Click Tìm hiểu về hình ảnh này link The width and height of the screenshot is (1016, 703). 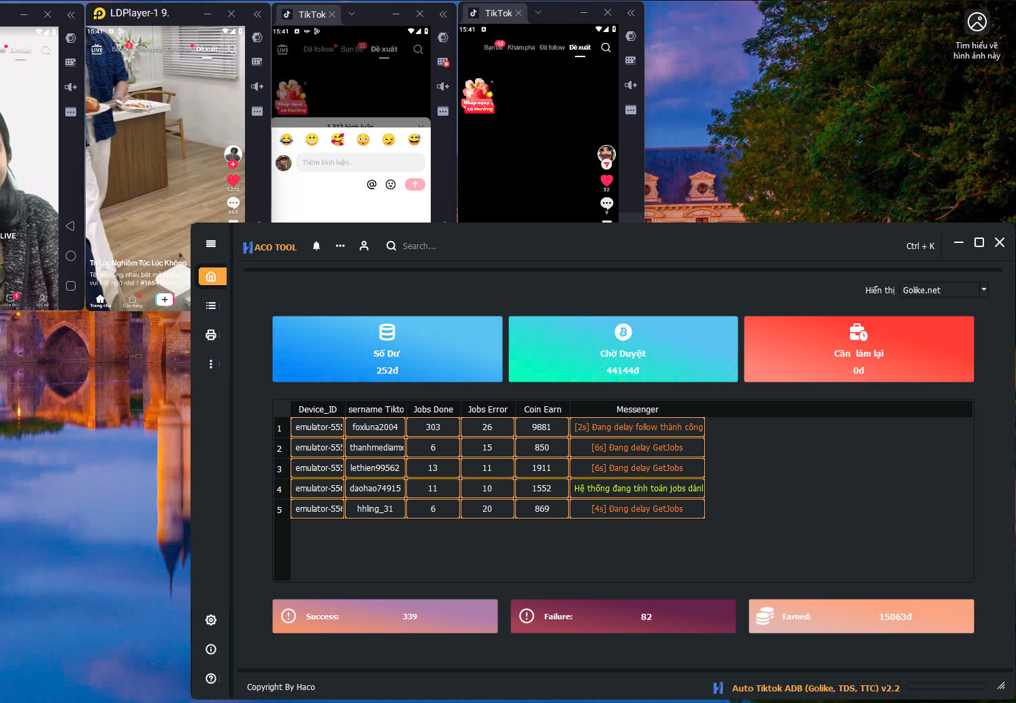point(977,49)
